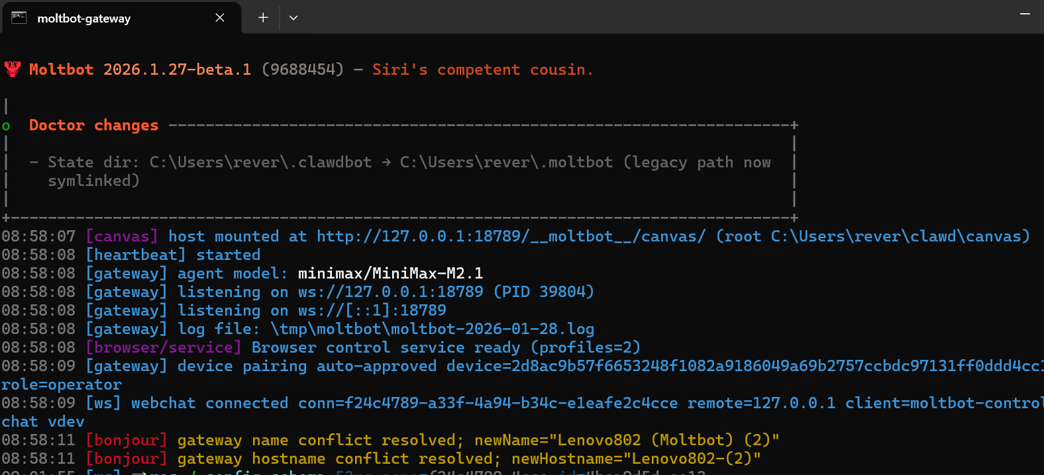Click the ws://127.0.0.1:18789 listening address

(390, 292)
